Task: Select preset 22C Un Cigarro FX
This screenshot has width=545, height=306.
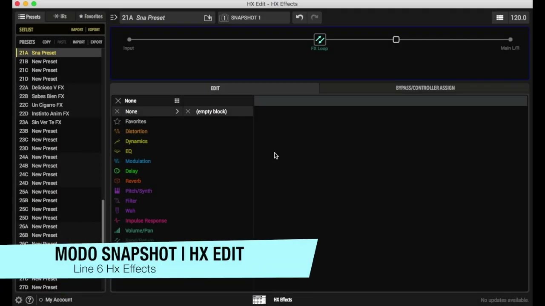Action: (59, 105)
